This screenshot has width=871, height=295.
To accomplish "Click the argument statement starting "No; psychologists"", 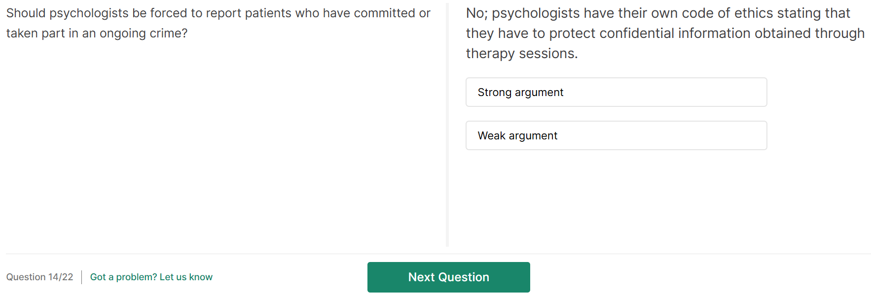I will point(664,33).
